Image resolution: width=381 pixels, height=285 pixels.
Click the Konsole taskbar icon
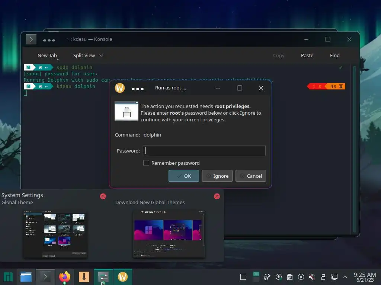pos(45,277)
